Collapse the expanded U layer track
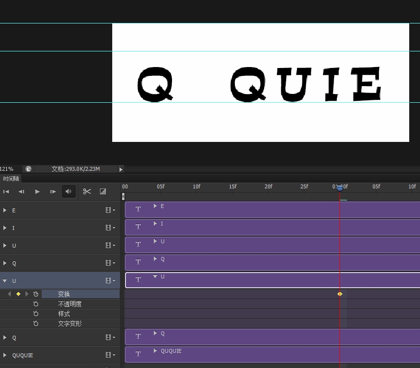 (x=5, y=281)
